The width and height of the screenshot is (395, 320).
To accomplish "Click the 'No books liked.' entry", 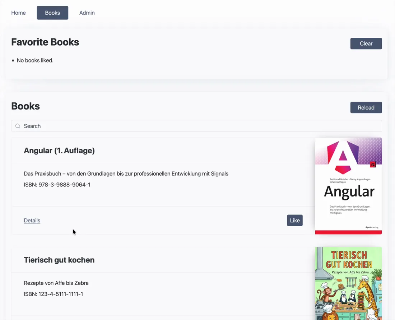I will tap(35, 60).
